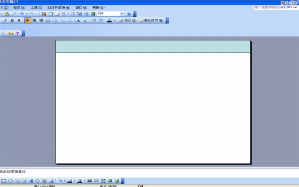Click the Microsoft PowerPoint Help icon
The image size is (299, 187).
[x=129, y=14]
